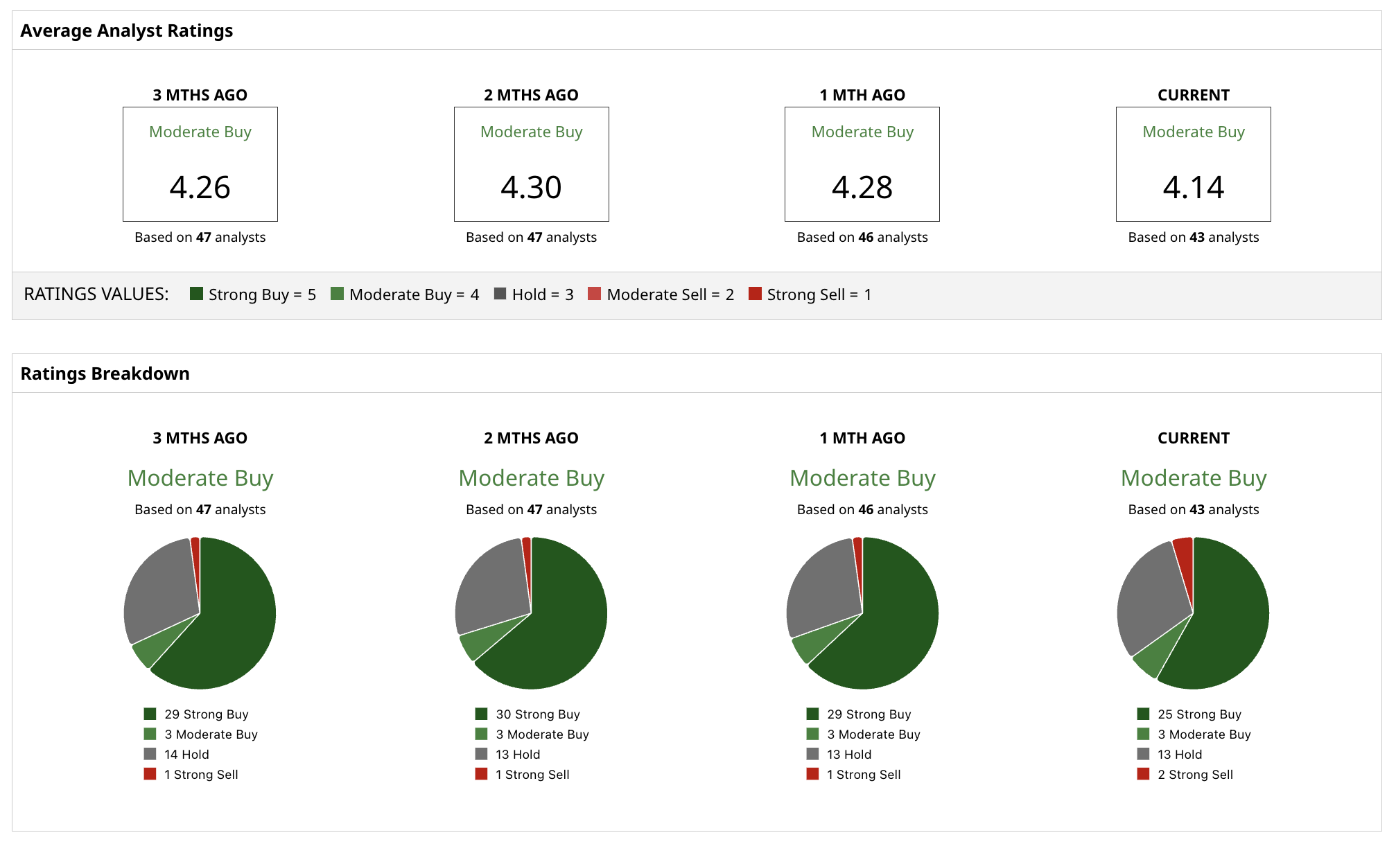1396x844 pixels.
Task: Click the Moderate Sell ratings value swatch
Action: coord(594,294)
